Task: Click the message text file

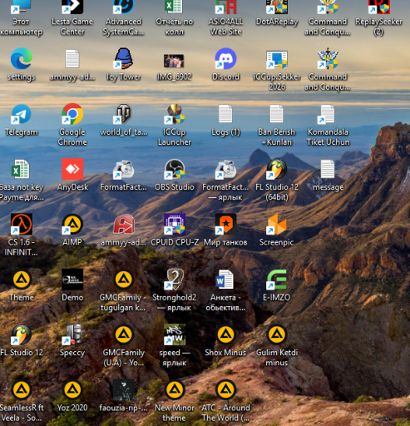Action: click(328, 169)
